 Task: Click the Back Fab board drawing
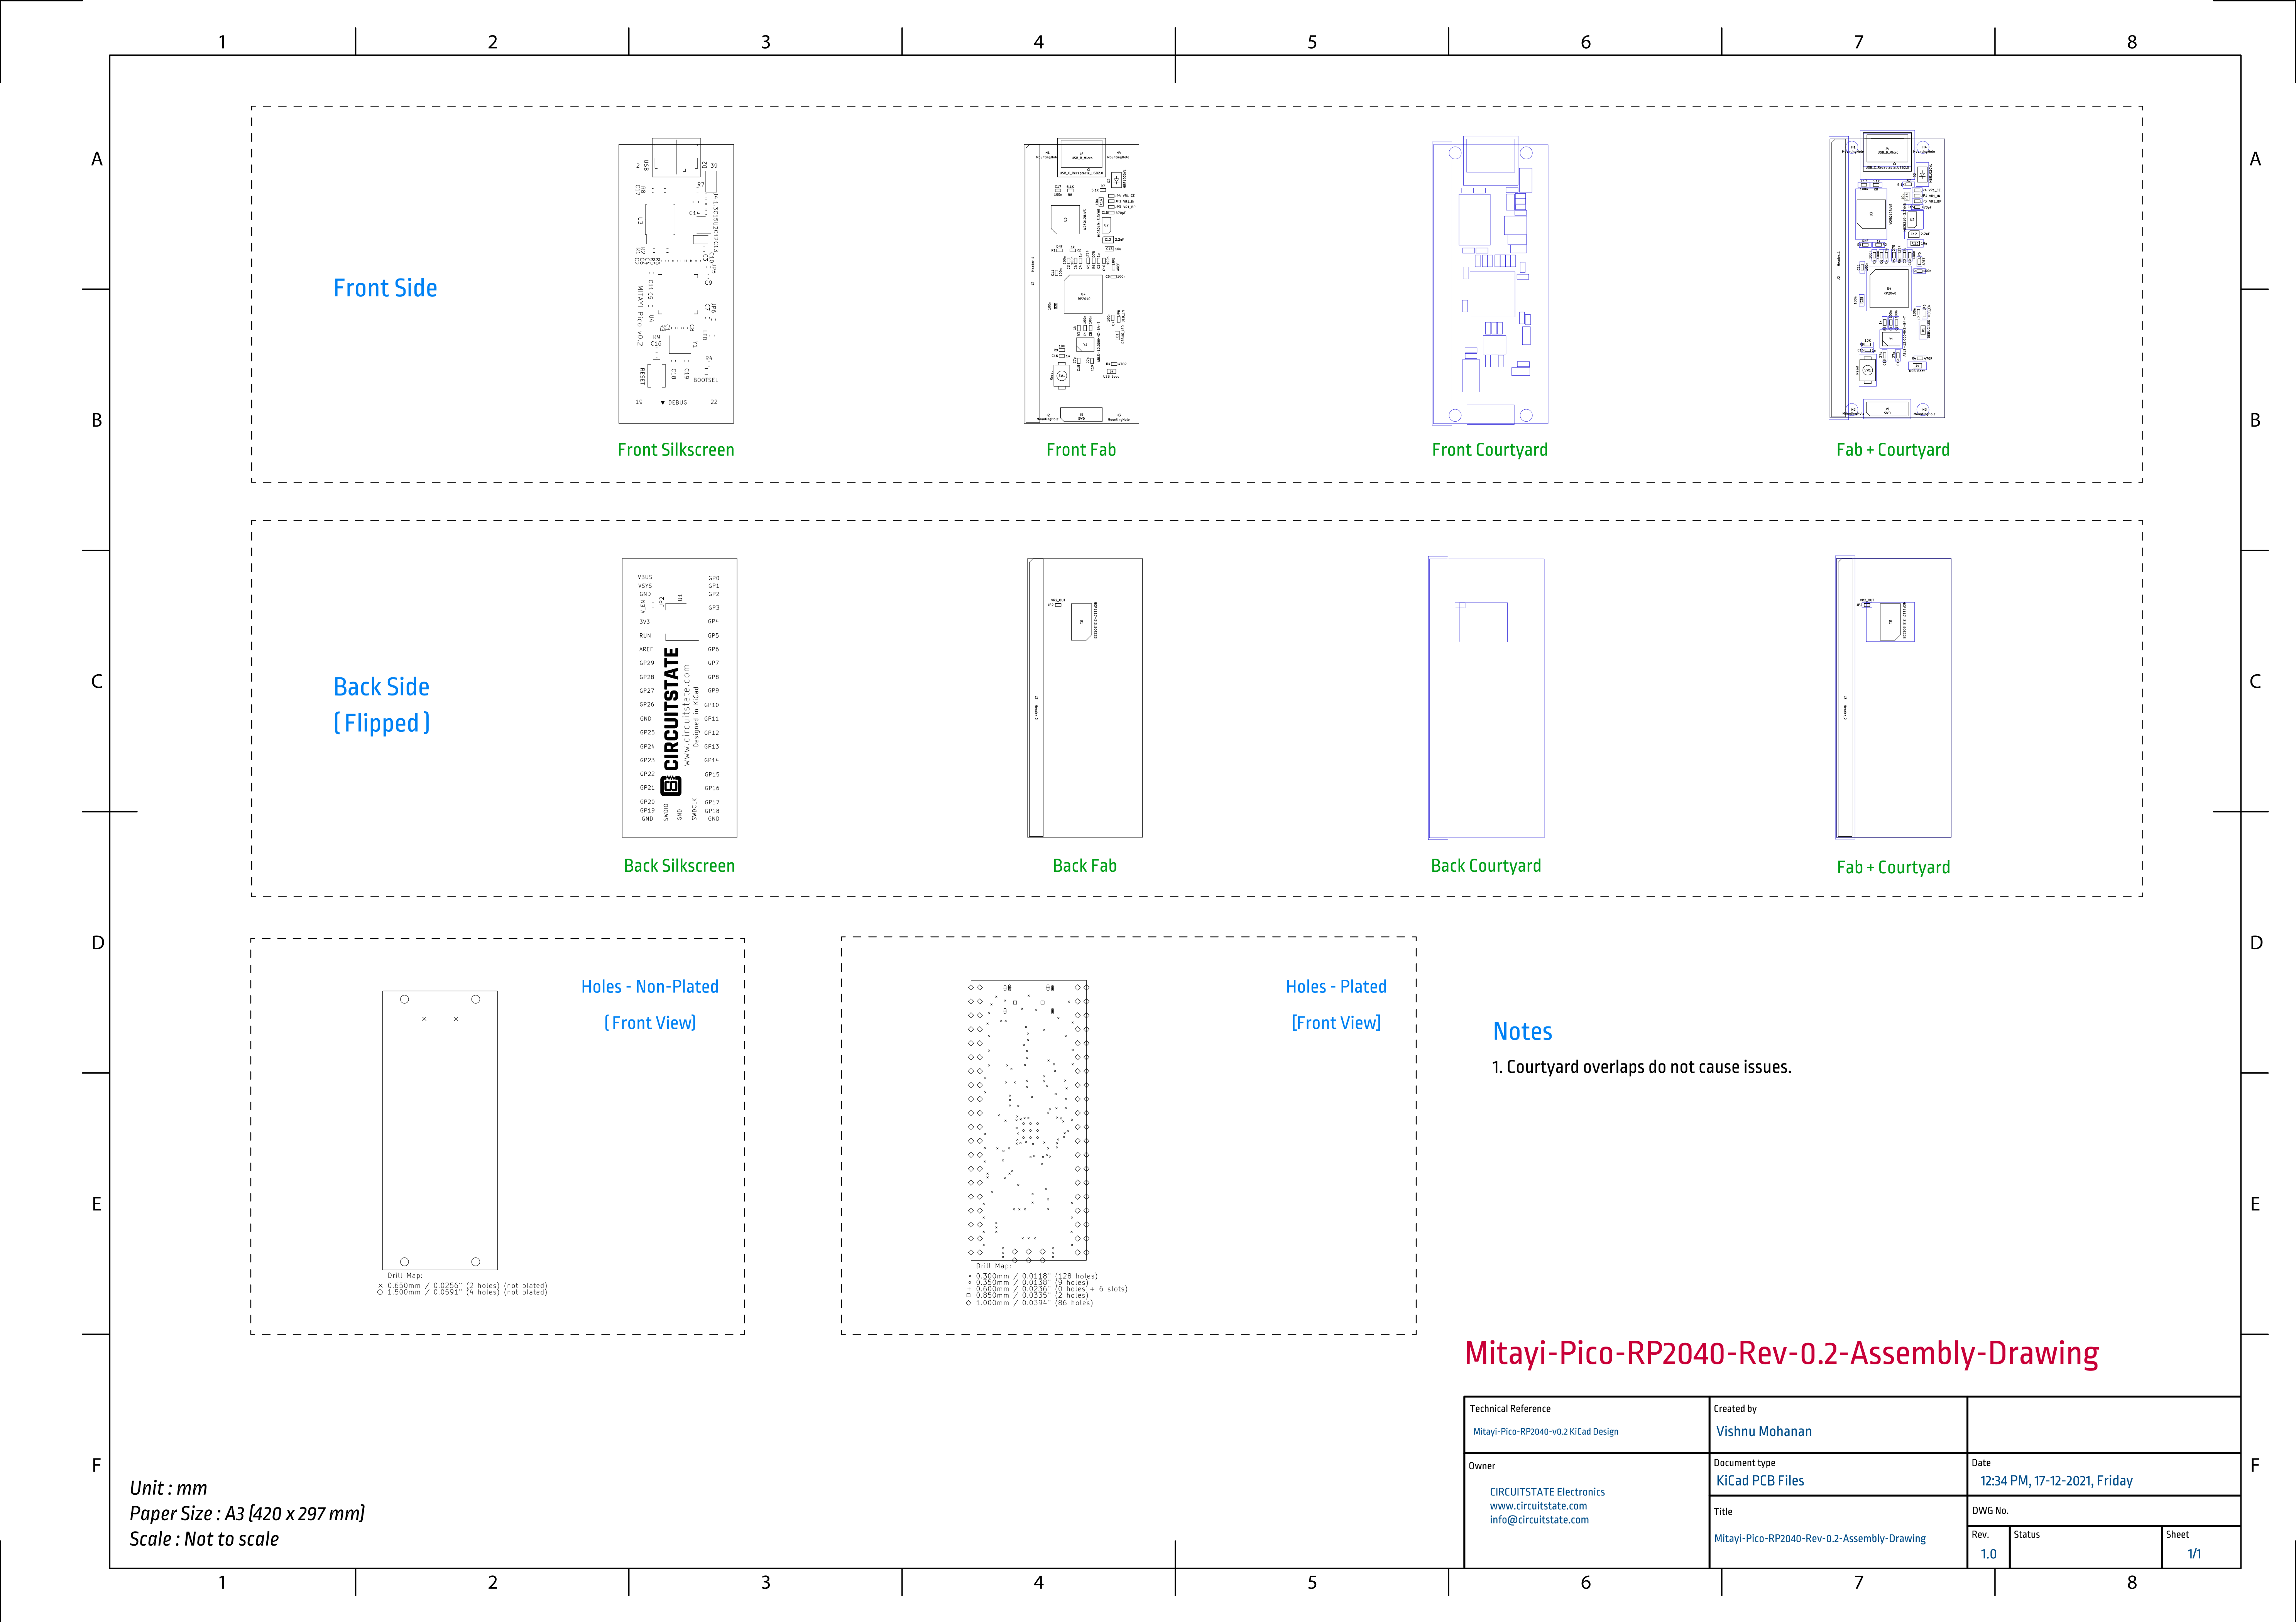tap(1085, 697)
